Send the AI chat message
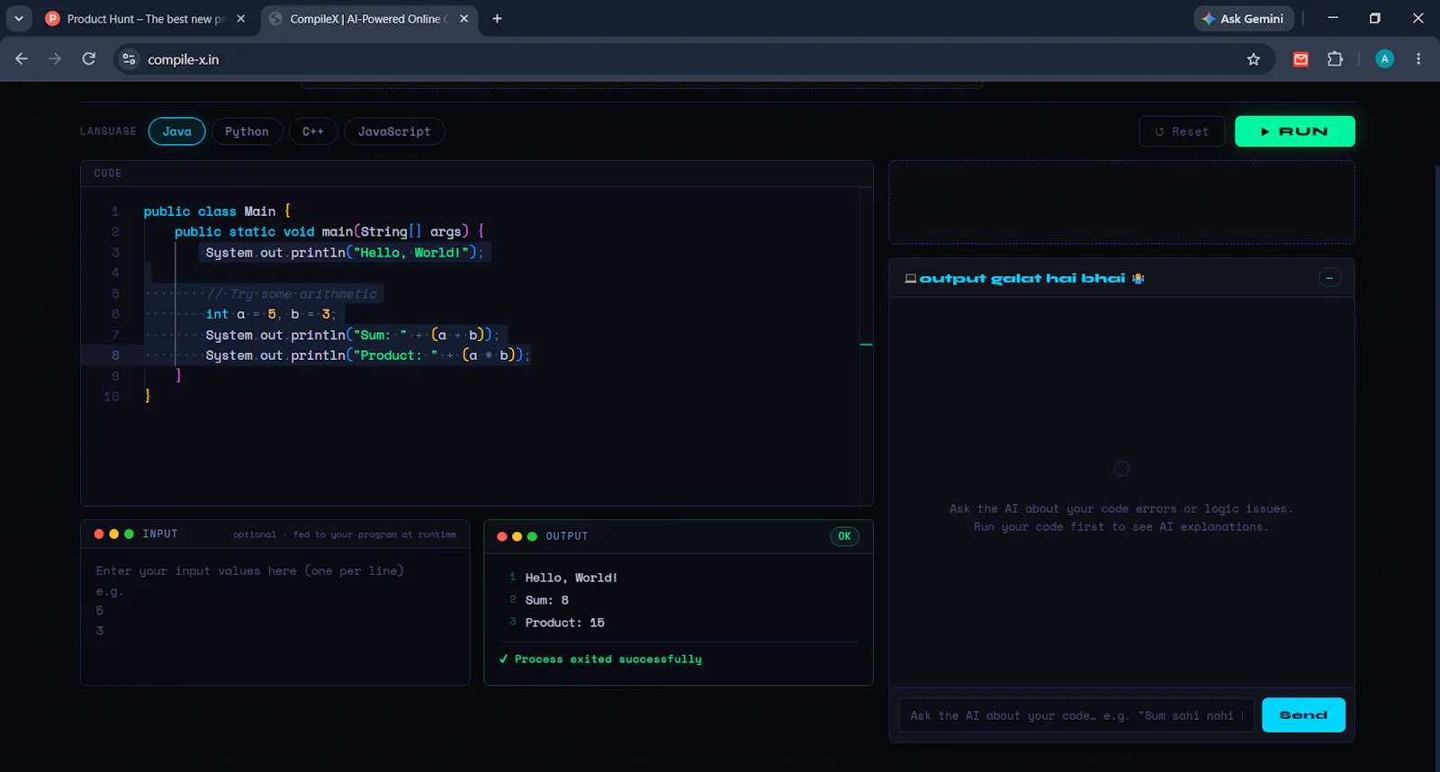 click(x=1303, y=715)
